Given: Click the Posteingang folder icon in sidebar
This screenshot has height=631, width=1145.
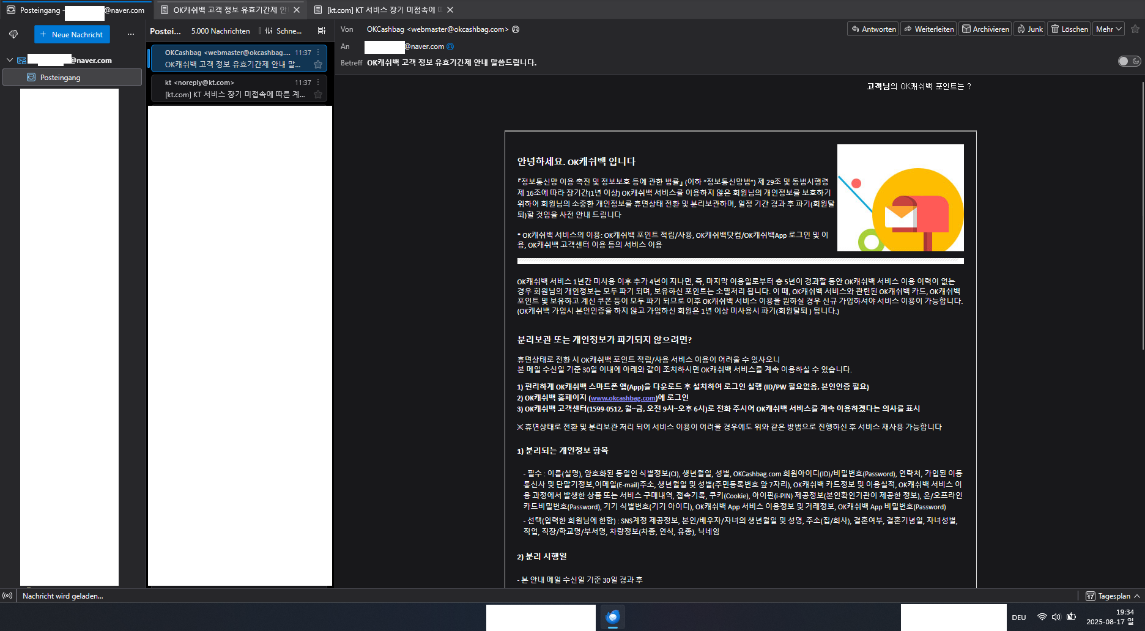Looking at the screenshot, I should pyautogui.click(x=31, y=77).
